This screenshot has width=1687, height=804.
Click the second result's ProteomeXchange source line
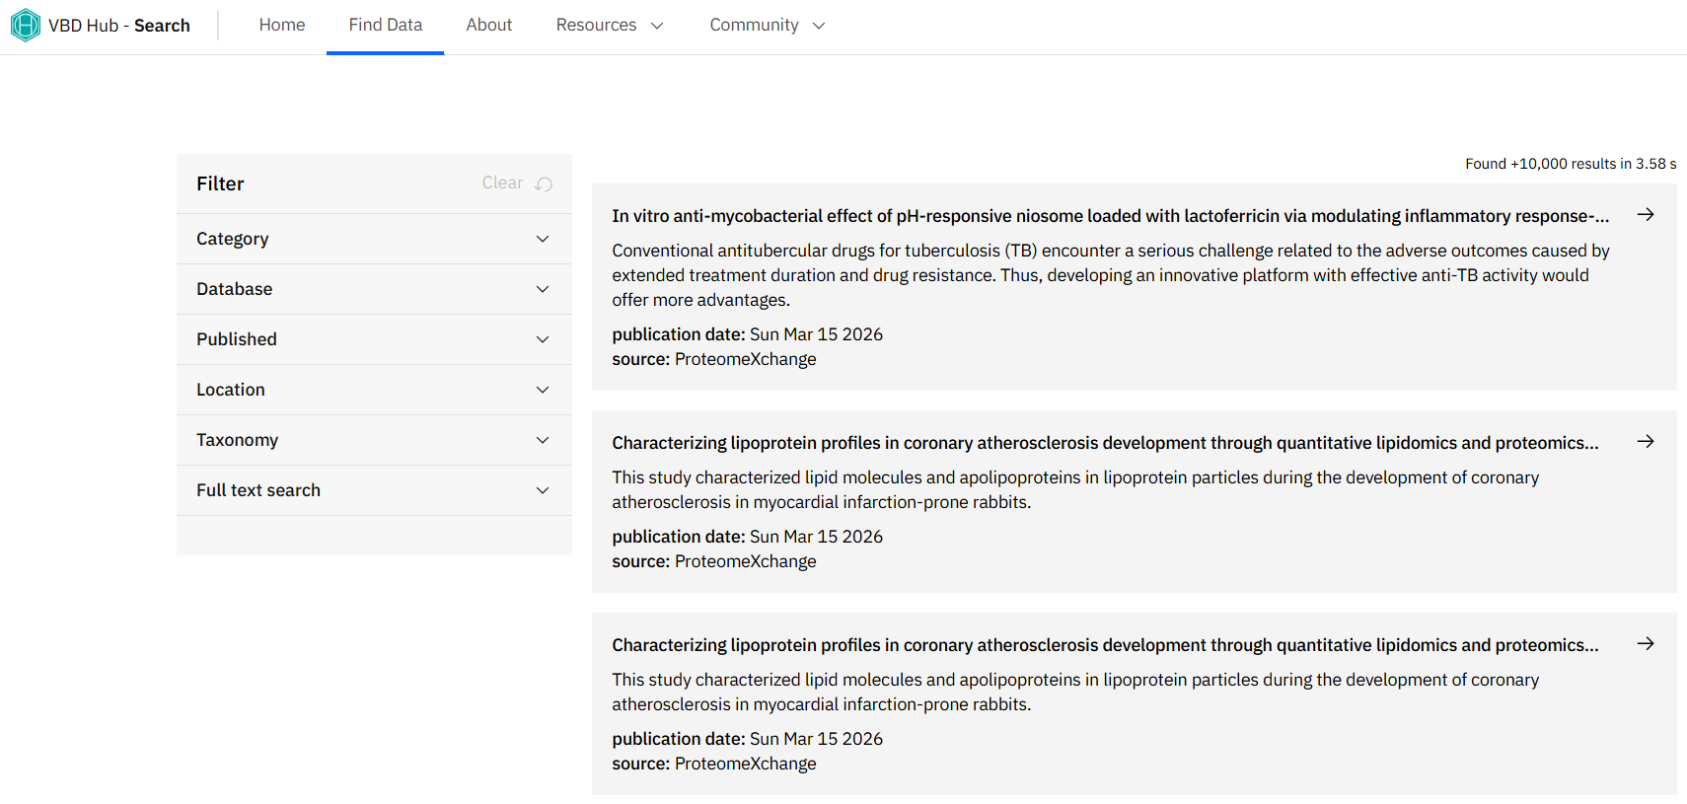coord(714,561)
